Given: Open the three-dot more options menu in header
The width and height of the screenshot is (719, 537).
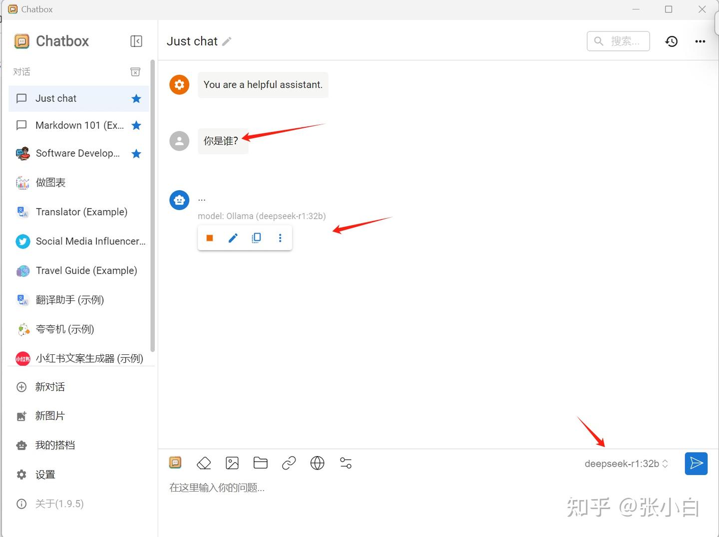Looking at the screenshot, I should point(700,41).
